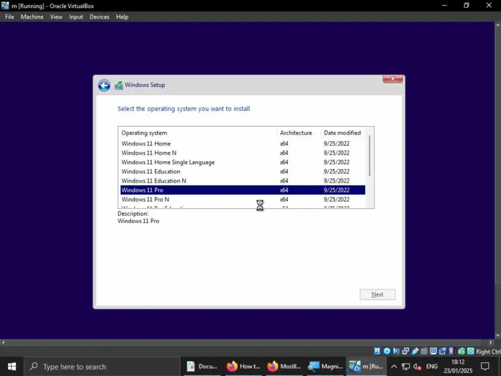The height and width of the screenshot is (376, 501).
Task: Close the Windows Setup dialog
Action: (393, 79)
